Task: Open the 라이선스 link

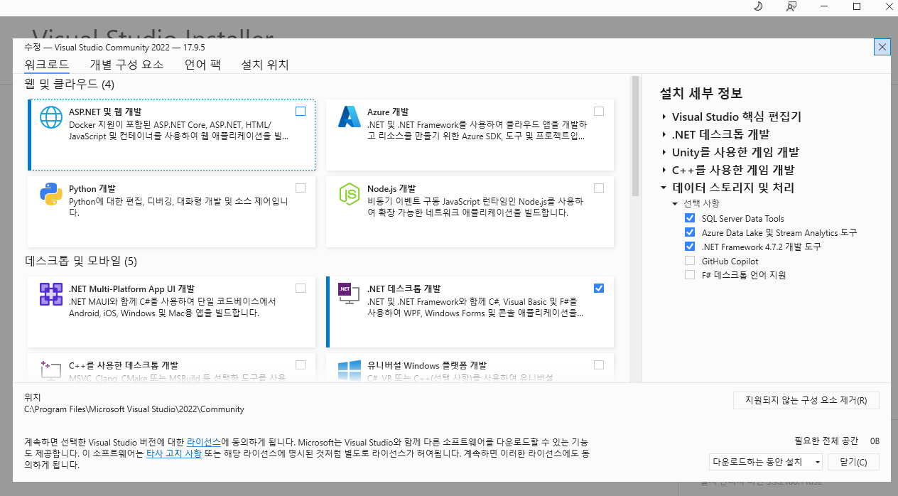Action: pos(204,442)
